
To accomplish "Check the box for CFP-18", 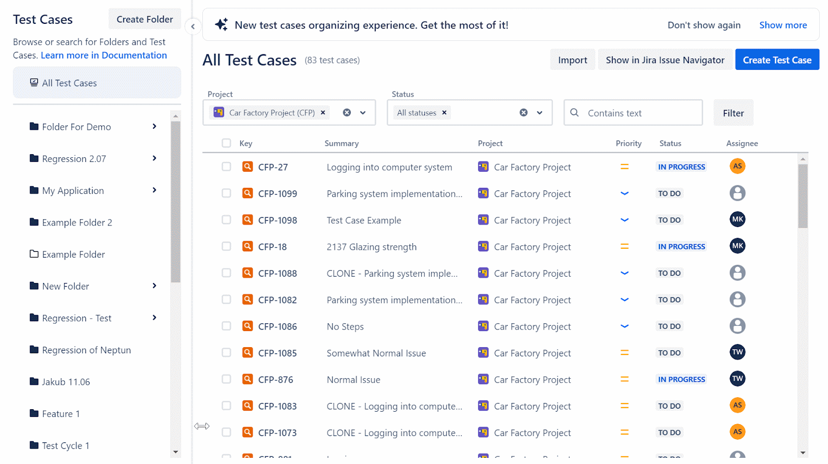I will coord(226,246).
